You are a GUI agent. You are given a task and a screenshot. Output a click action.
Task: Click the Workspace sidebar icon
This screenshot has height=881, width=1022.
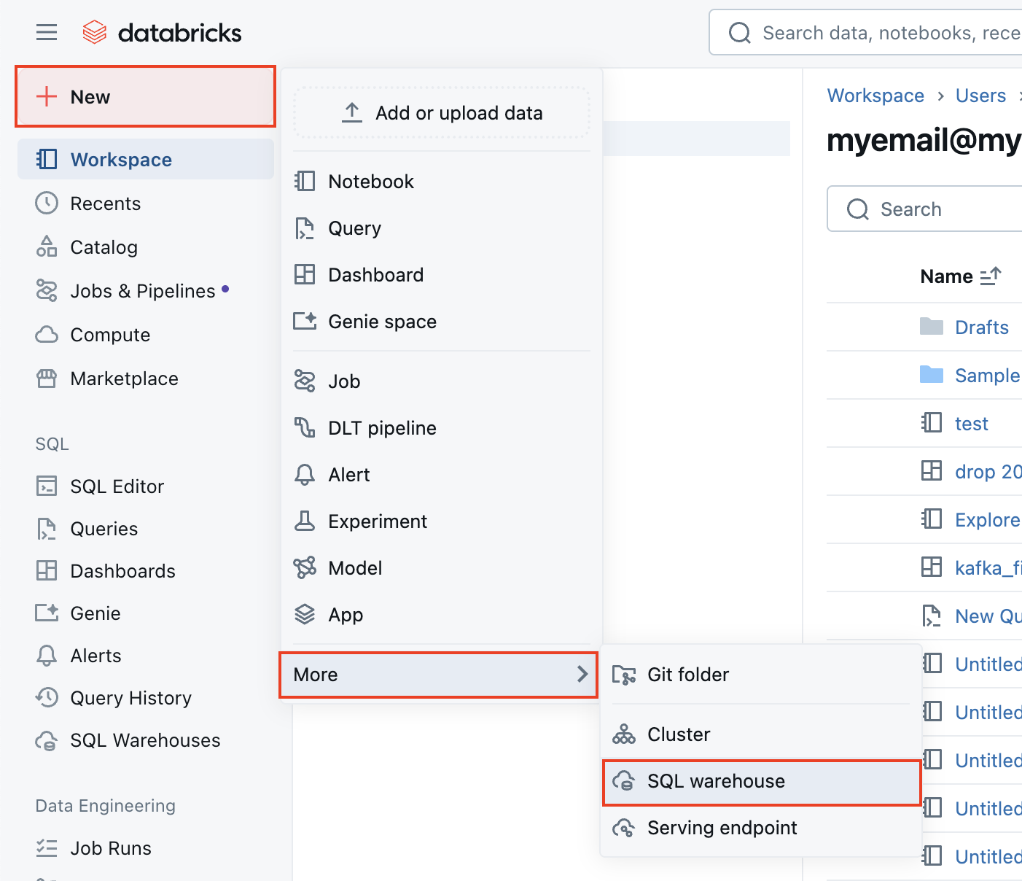point(47,159)
